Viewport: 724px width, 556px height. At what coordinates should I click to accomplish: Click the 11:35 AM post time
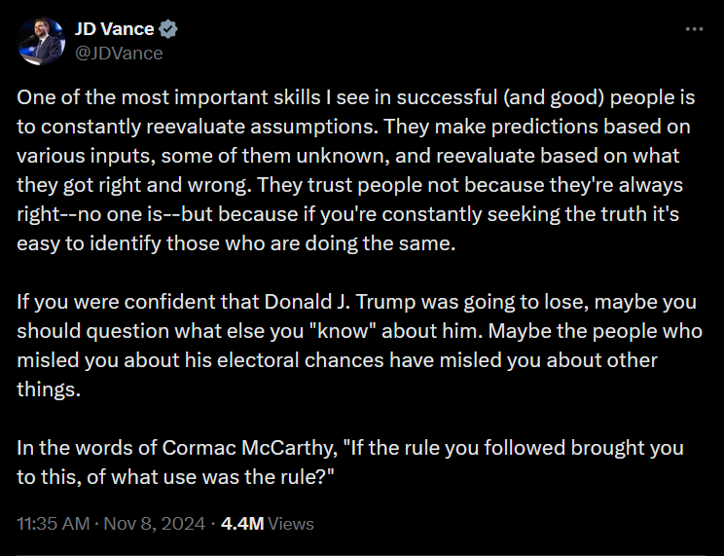pos(54,524)
